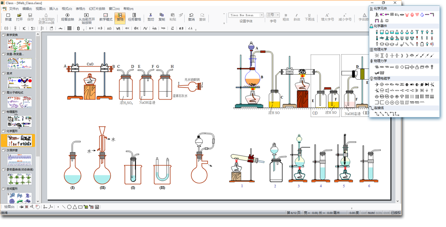The image size is (446, 227).
Task: Select the 汉语拼音 slide thumbnail
Action: point(20,160)
